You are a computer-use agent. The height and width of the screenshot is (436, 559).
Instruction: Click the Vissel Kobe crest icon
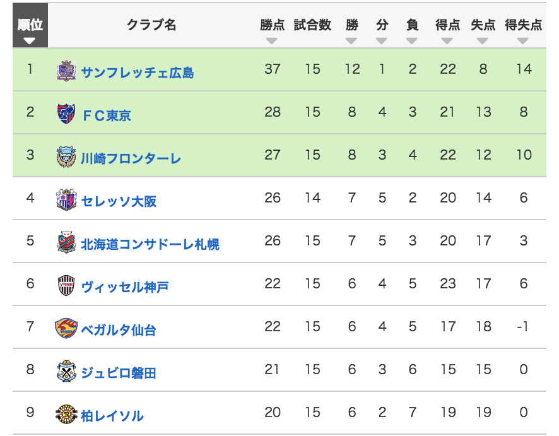(x=66, y=285)
